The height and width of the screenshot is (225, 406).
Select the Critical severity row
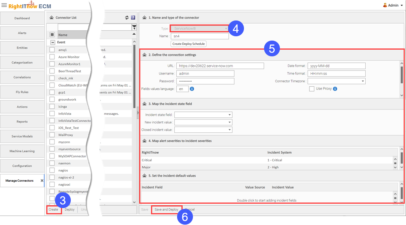pyautogui.click(x=267, y=160)
